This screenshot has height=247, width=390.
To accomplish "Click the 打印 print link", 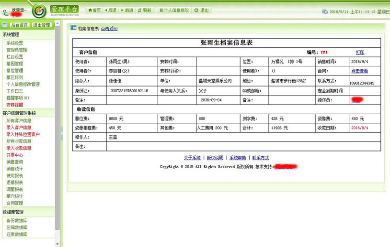I will point(360,52).
